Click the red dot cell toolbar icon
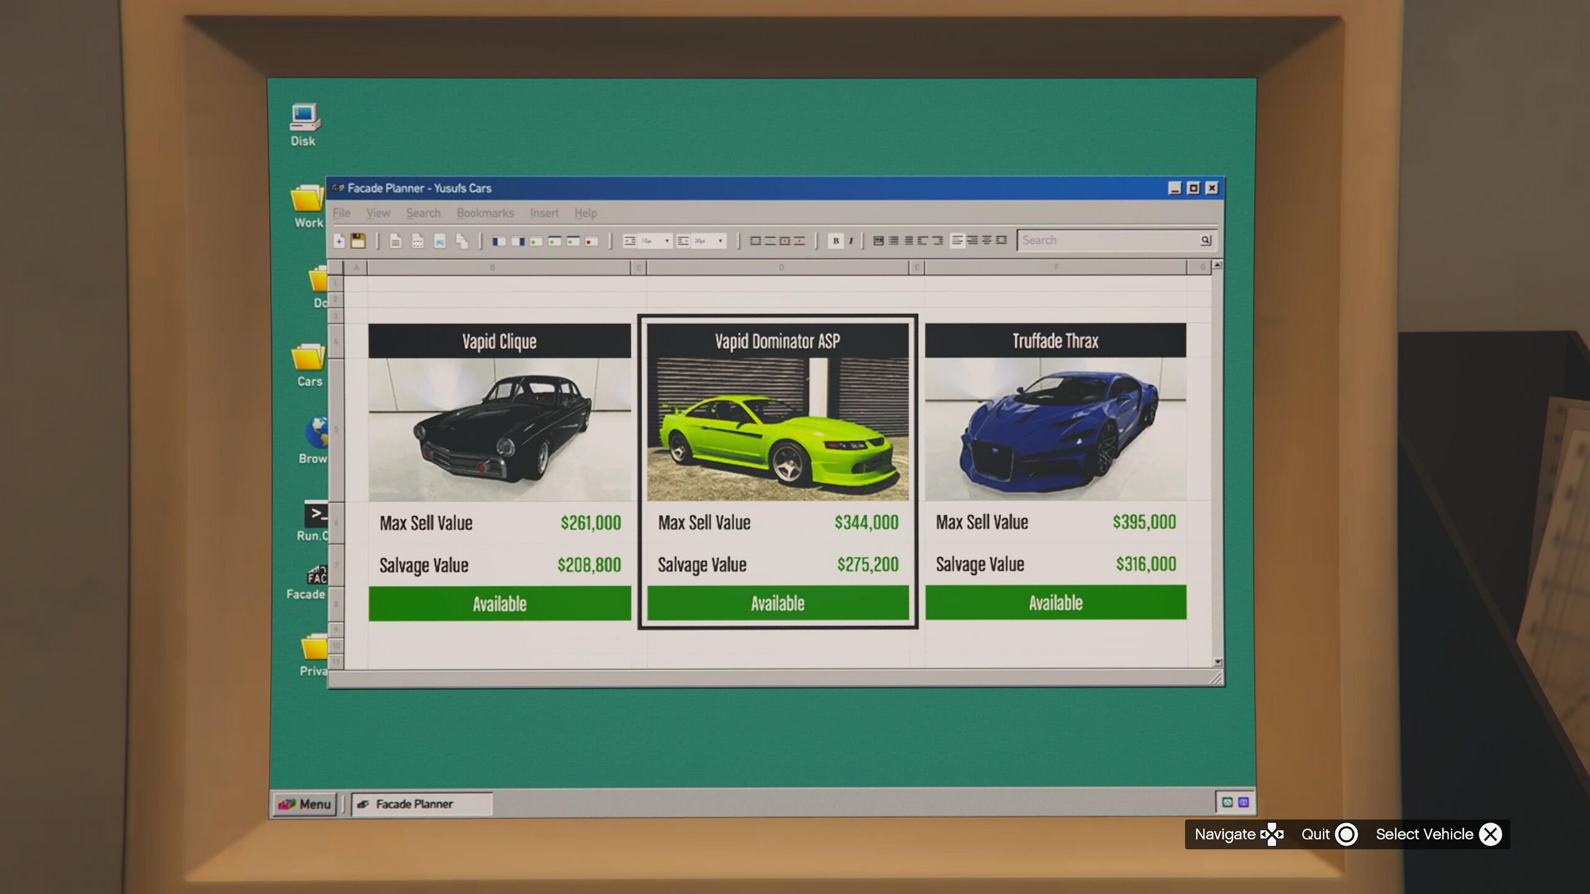The image size is (1590, 894). 591,241
